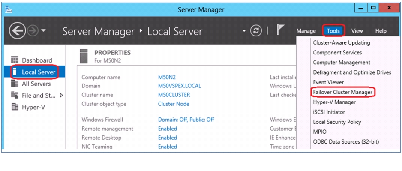The width and height of the screenshot is (402, 171).
Task: Select the Dashboard icon in sidebar
Action: pyautogui.click(x=15, y=60)
